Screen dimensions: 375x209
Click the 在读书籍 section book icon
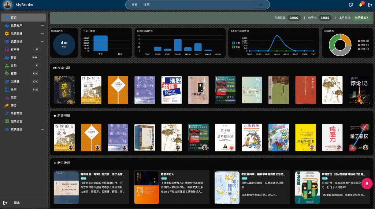pos(55,68)
